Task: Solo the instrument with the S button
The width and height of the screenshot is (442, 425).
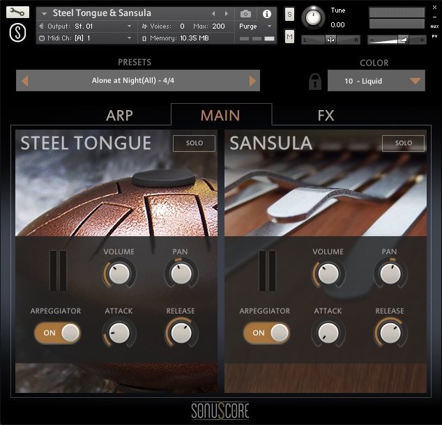Action: (x=289, y=14)
